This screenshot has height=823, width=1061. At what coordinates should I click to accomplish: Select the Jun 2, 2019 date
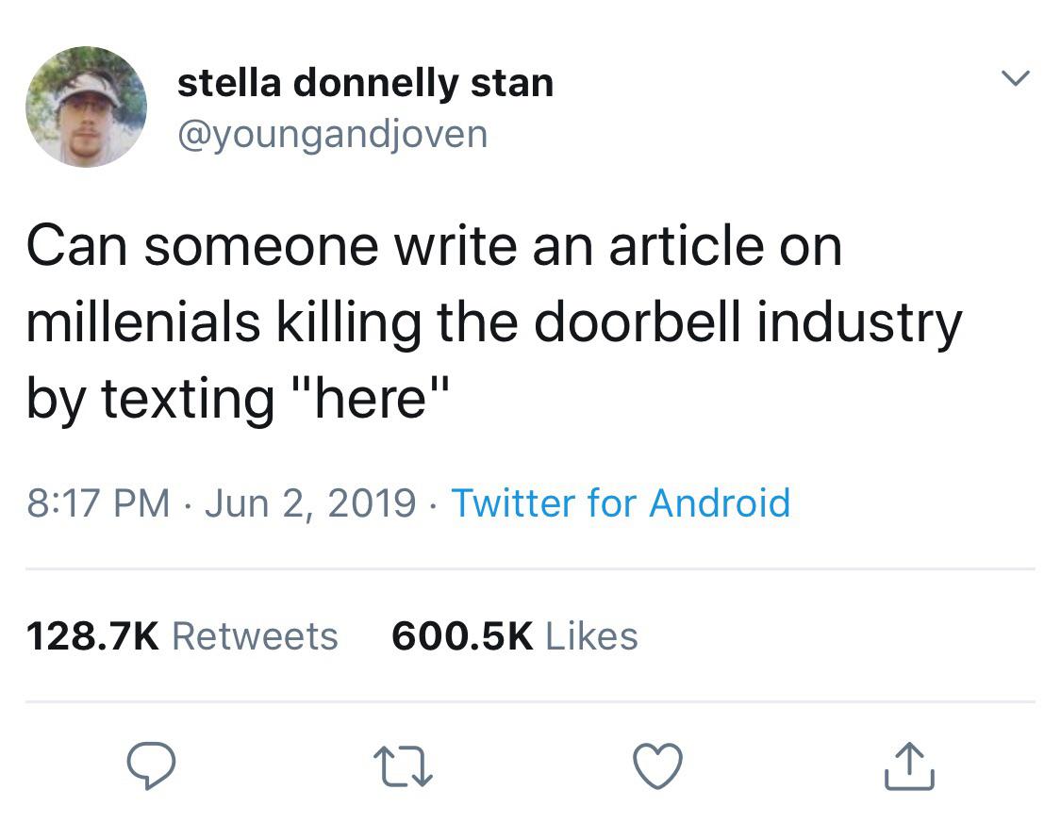310,503
